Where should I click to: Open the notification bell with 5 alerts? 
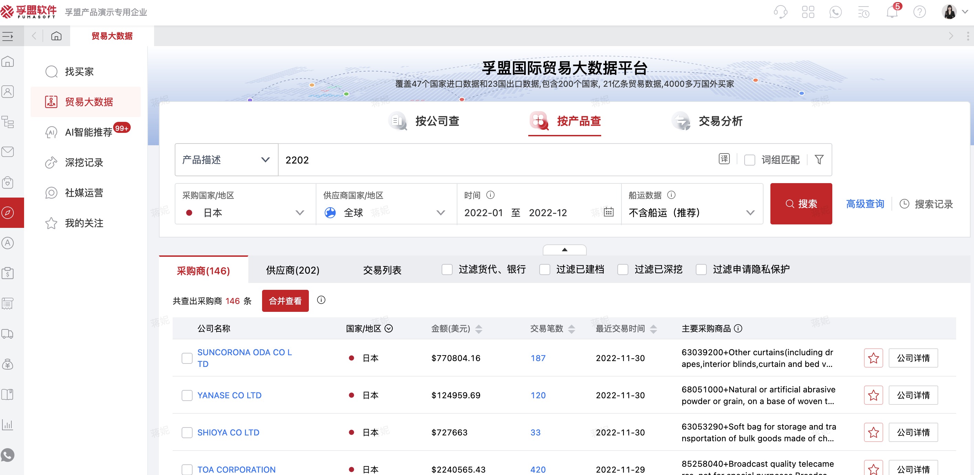click(x=892, y=12)
